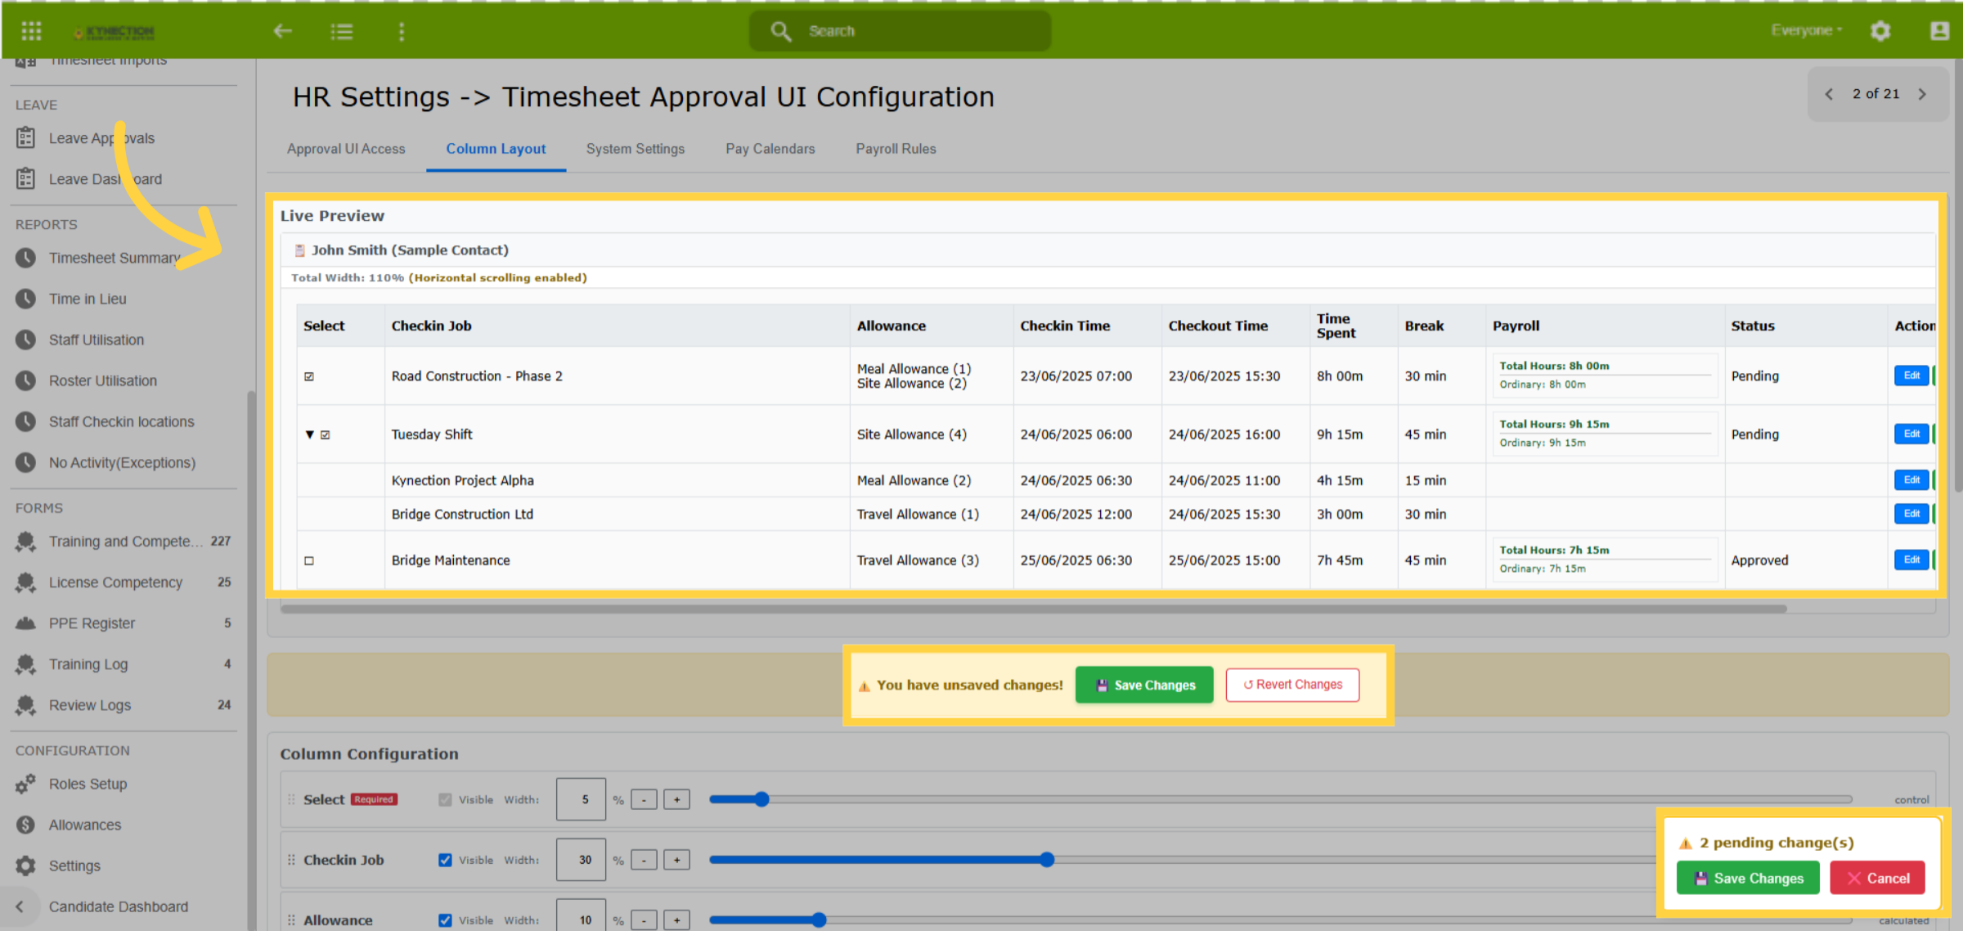This screenshot has width=1963, height=931.
Task: Click the Checkin Job width slider handle
Action: (x=1047, y=860)
